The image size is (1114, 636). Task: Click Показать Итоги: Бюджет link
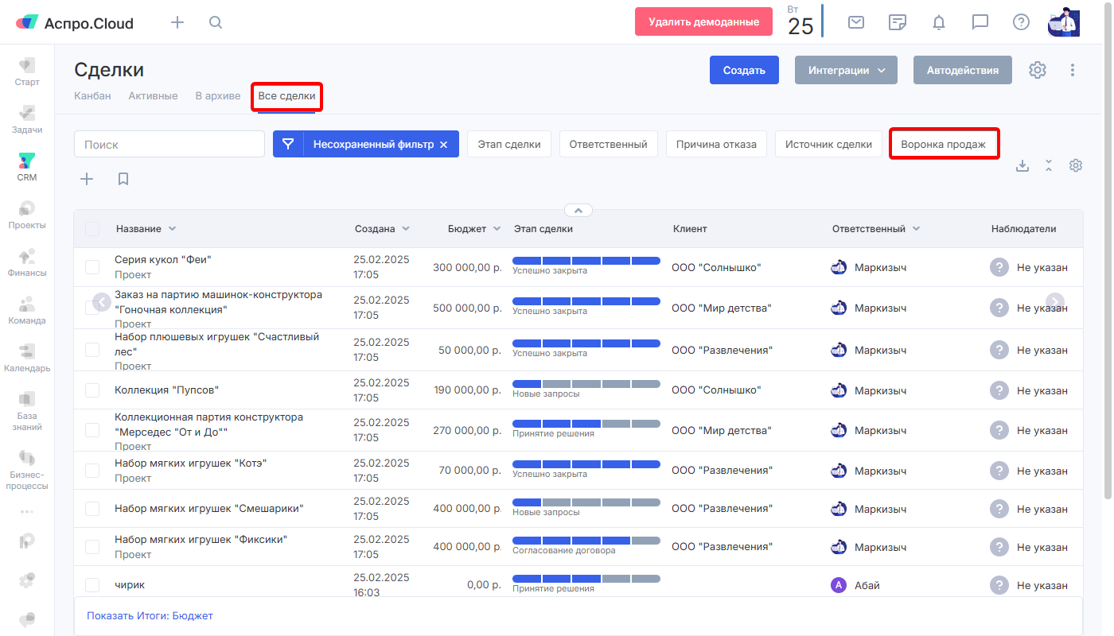[x=150, y=615]
